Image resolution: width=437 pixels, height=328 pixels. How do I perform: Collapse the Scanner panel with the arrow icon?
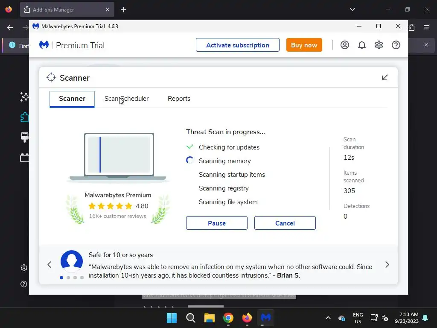(x=385, y=78)
